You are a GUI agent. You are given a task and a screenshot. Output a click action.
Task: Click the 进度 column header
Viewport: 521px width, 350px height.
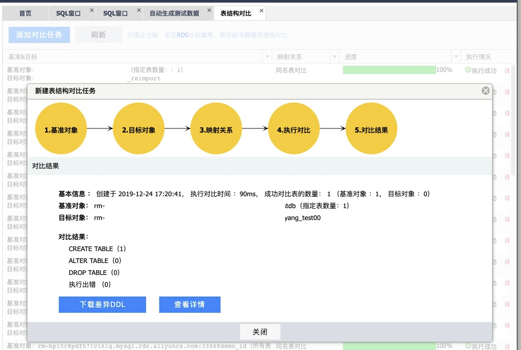(x=395, y=57)
